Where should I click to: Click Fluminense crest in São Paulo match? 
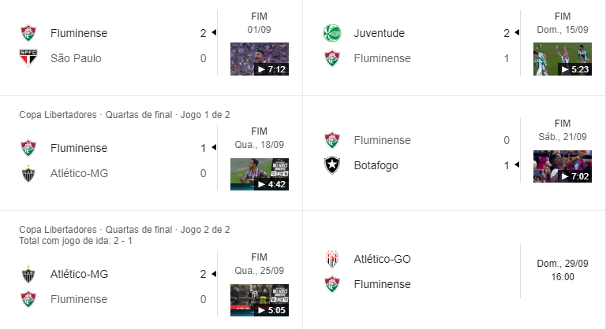(28, 33)
